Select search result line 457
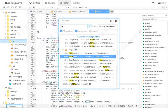The width and height of the screenshot is (168, 108). point(88,67)
